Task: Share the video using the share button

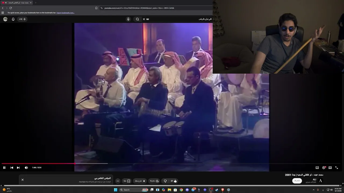Action: (154, 181)
